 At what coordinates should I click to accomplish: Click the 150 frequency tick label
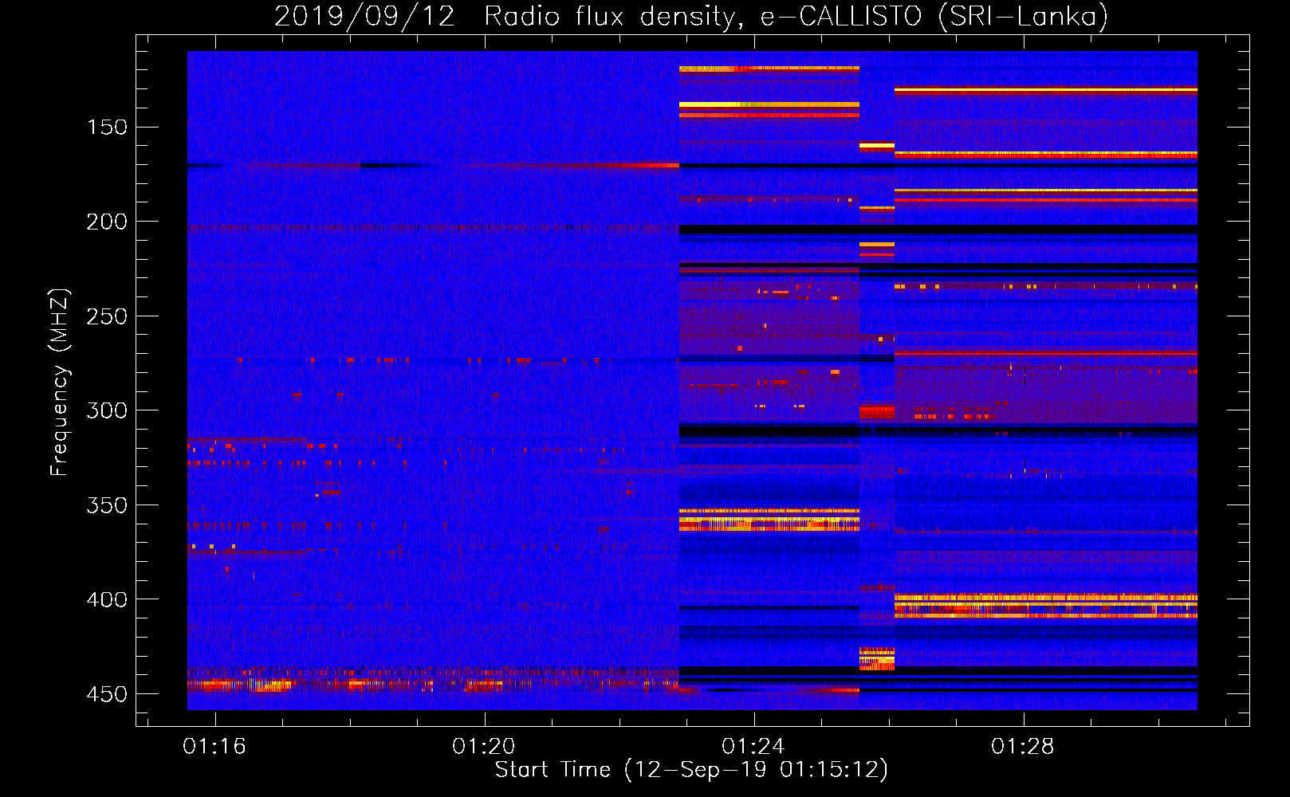coord(107,128)
